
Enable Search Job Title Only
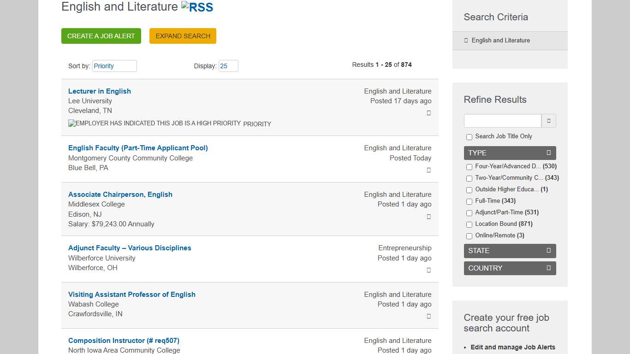pyautogui.click(x=469, y=137)
